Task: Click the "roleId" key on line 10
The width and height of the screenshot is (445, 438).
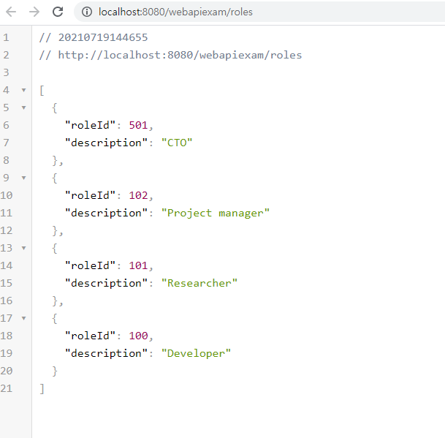Action: coord(90,195)
